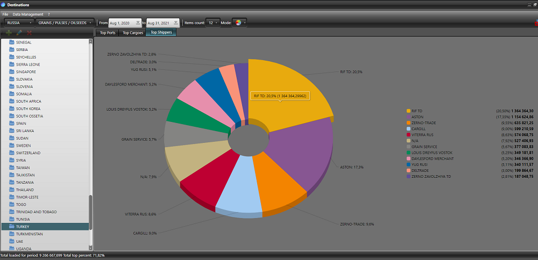Click the TOGO folder icon
This screenshot has height=260, width=538.
(12, 204)
